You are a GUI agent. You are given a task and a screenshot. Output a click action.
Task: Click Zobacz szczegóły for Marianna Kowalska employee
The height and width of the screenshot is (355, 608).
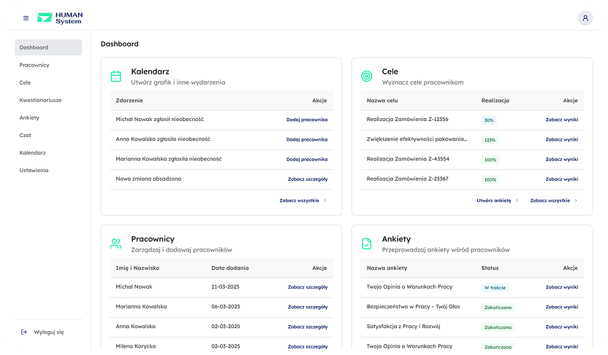coord(308,307)
